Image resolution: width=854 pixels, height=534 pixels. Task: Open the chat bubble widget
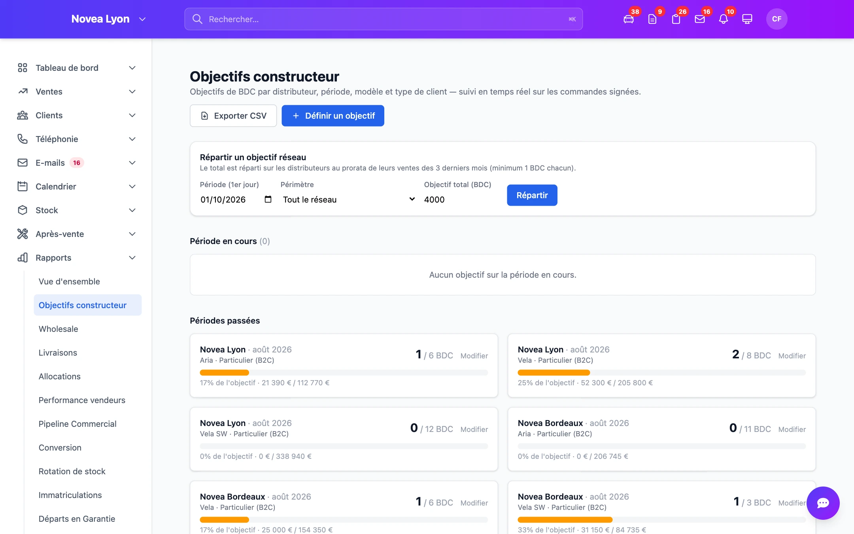click(x=823, y=503)
